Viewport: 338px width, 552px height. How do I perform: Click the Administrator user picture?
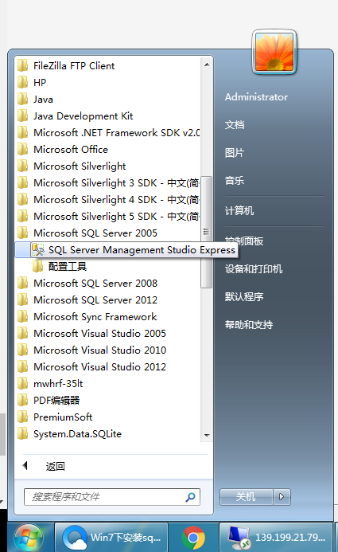click(274, 52)
